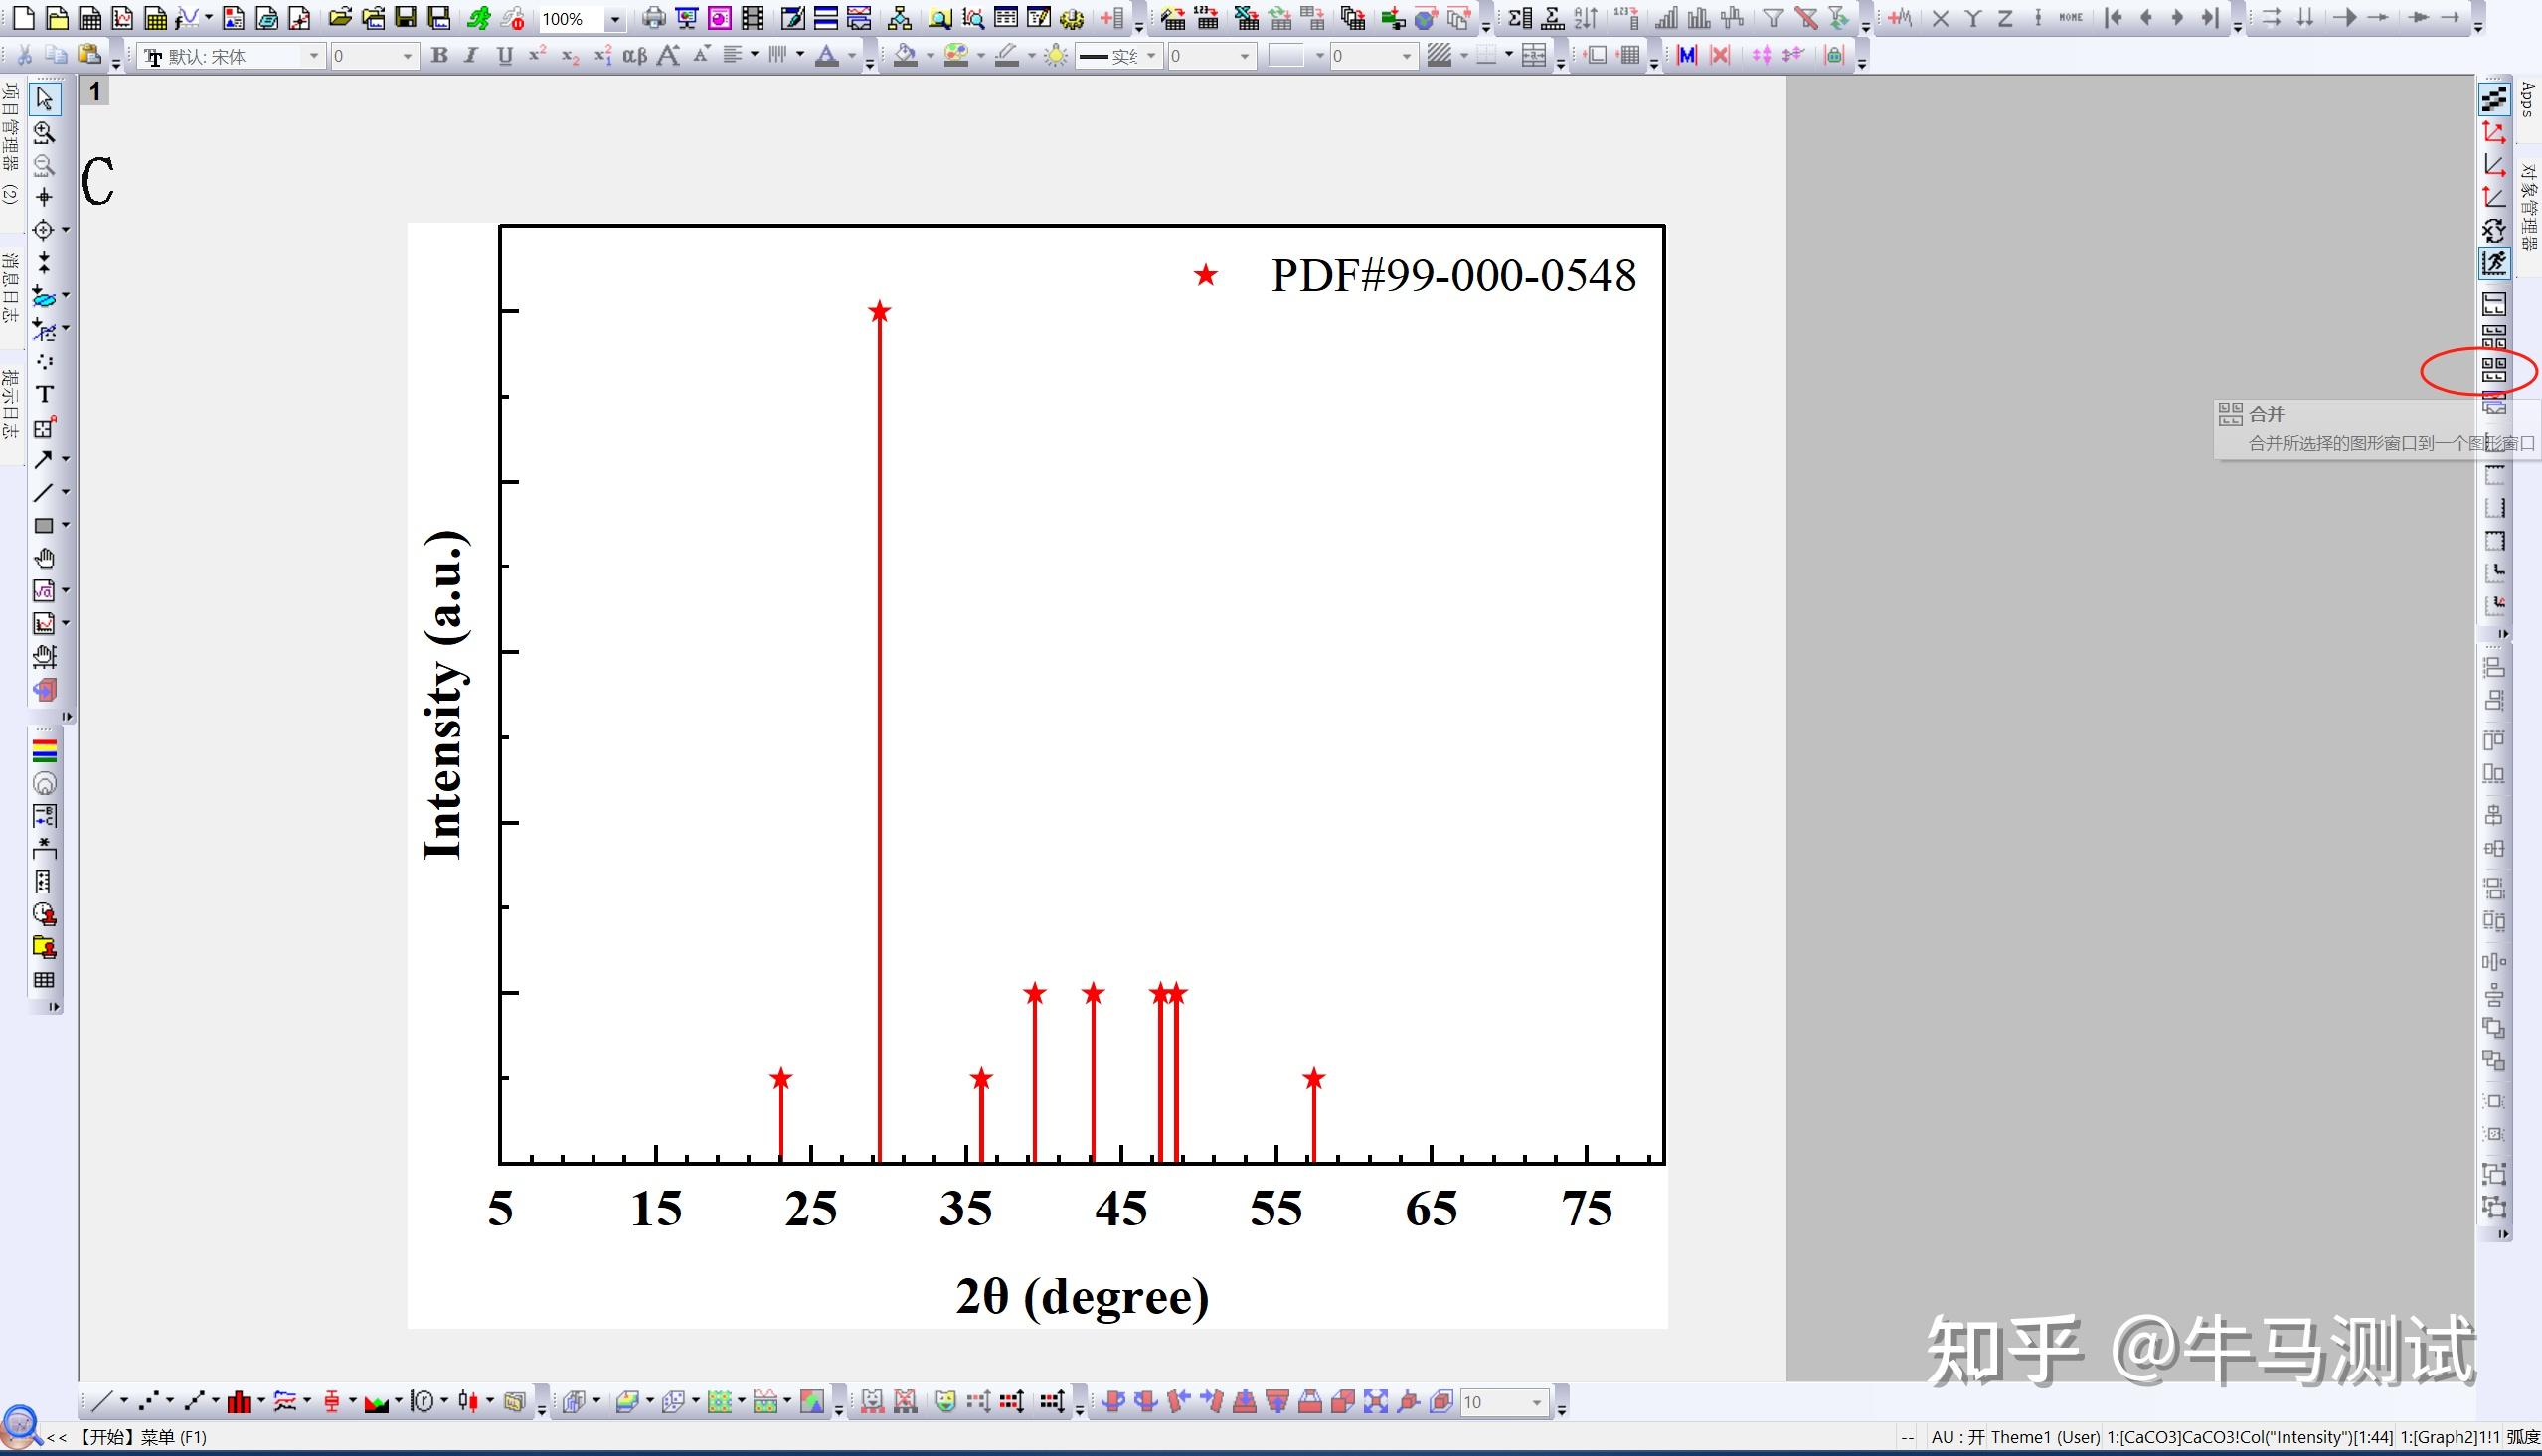Screen dimensions: 2542x1456
Task: Expand the Arrow tool dropdown arrow
Action: [x=66, y=459]
